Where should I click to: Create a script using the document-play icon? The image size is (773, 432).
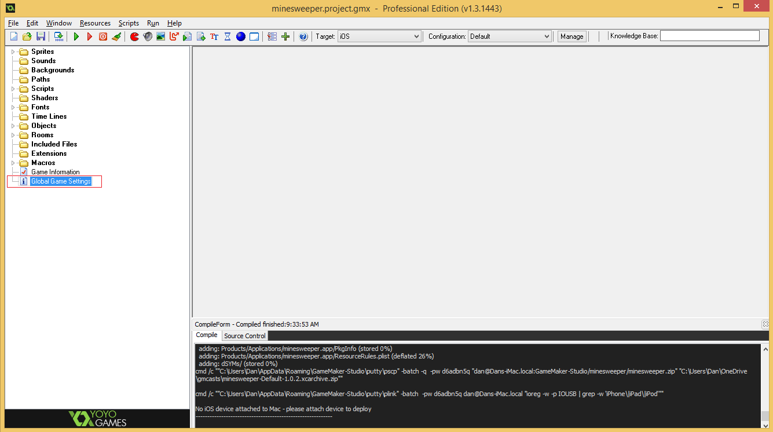coord(188,36)
